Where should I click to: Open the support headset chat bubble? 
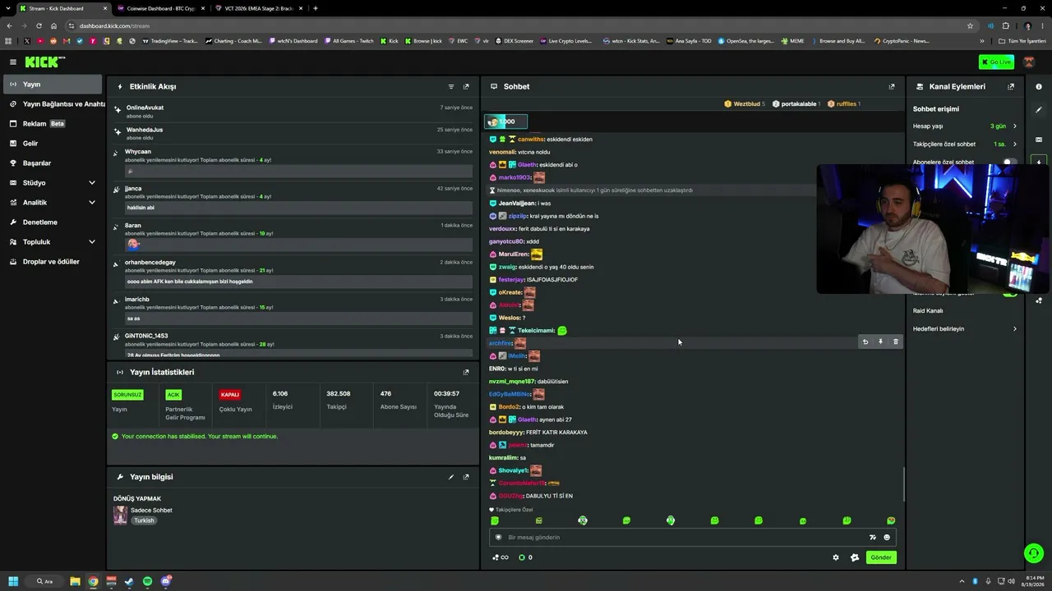[x=1034, y=553]
